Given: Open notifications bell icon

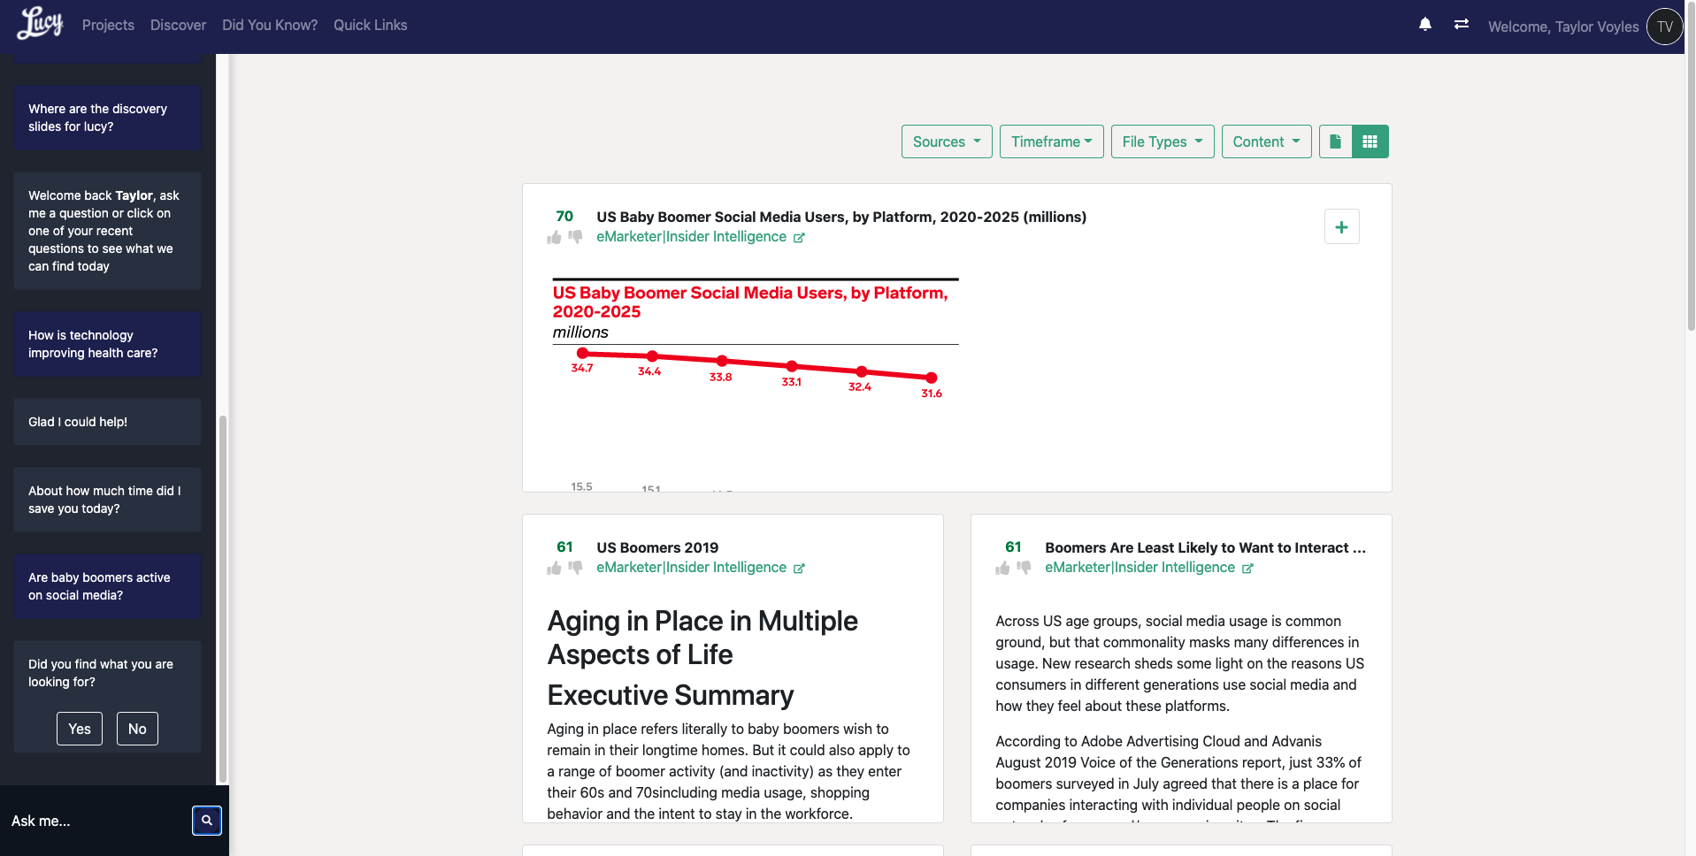Looking at the screenshot, I should coord(1424,25).
